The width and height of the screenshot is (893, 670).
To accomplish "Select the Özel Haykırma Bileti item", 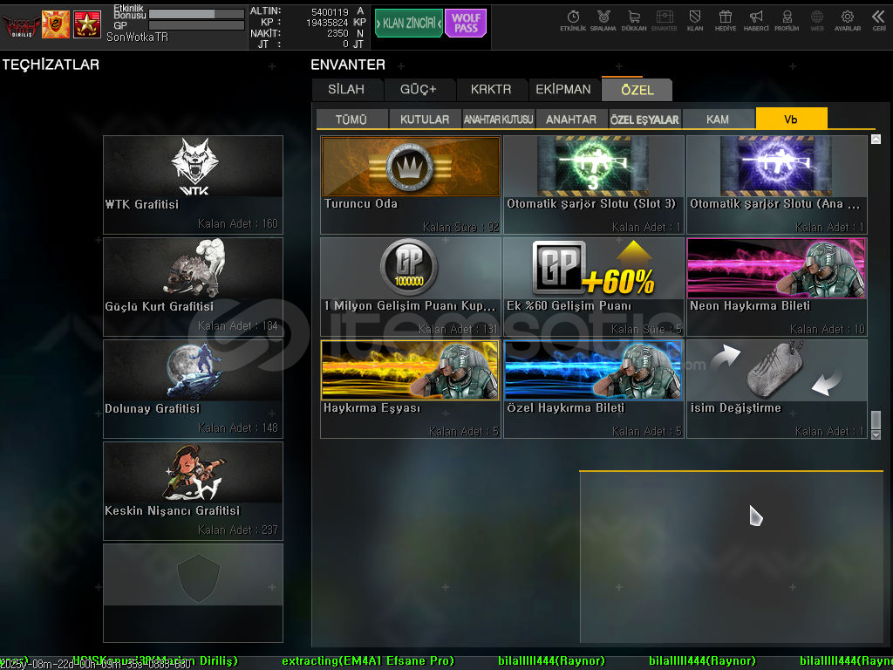I will (x=593, y=389).
